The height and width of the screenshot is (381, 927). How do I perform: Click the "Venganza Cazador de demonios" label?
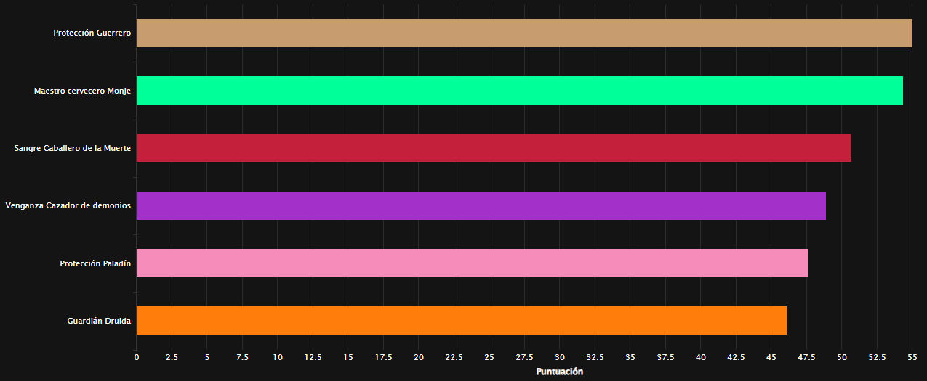click(x=68, y=205)
